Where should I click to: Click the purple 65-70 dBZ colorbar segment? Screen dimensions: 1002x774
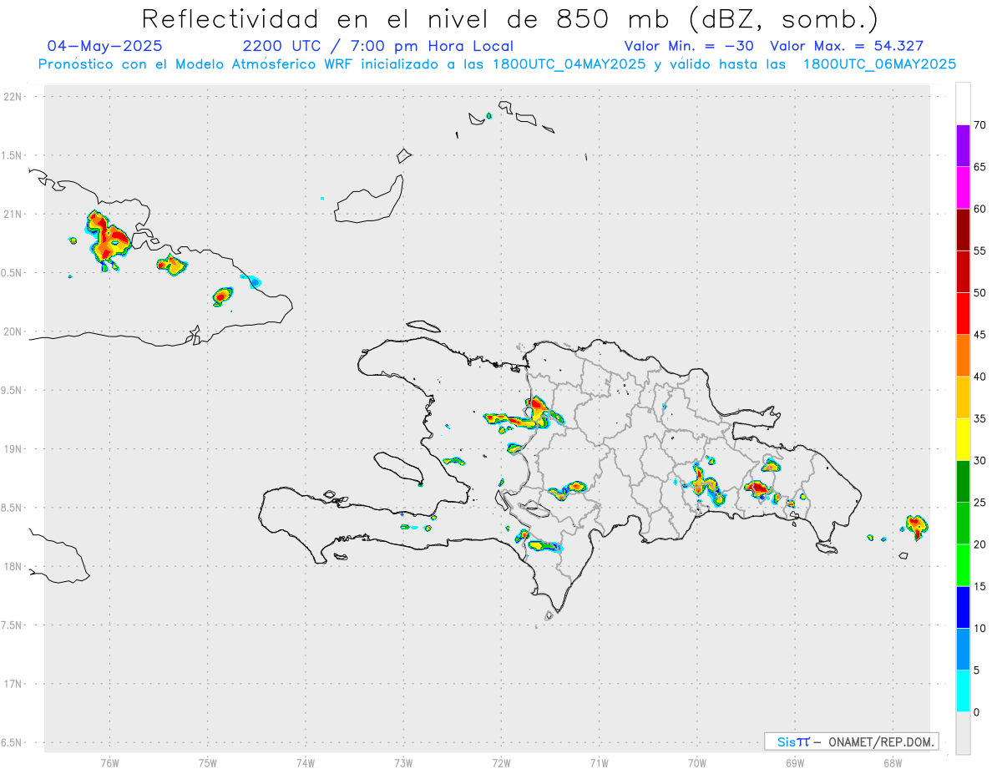(x=963, y=146)
